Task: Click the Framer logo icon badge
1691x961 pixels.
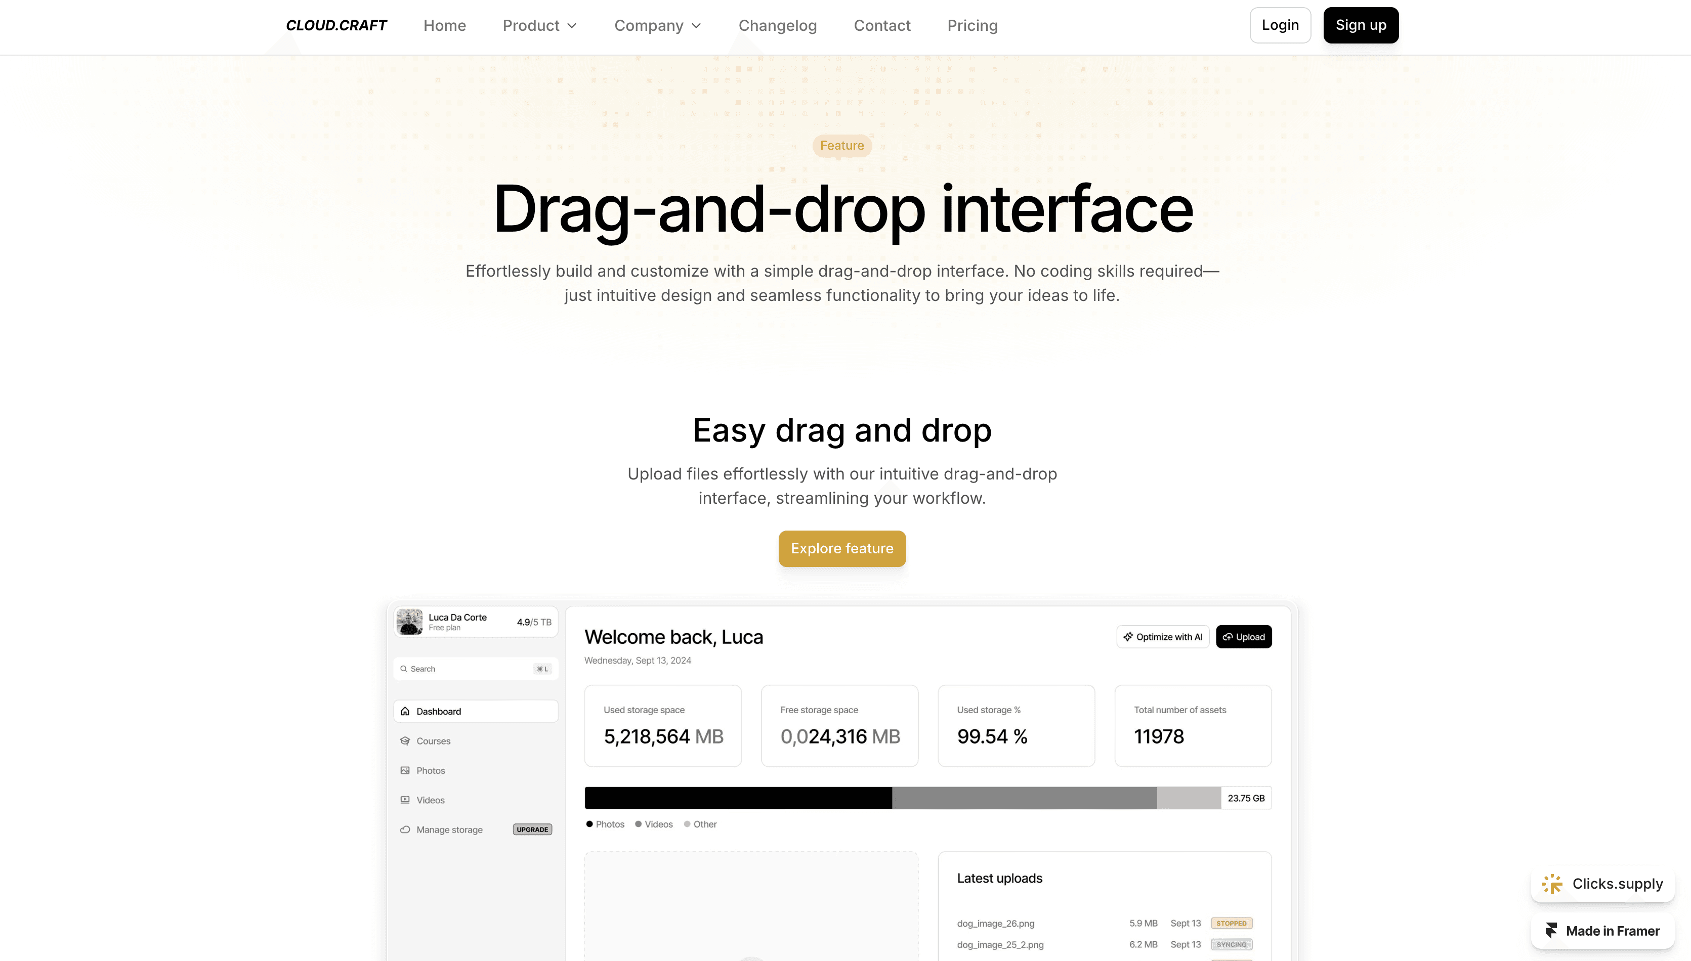Action: (x=1551, y=931)
